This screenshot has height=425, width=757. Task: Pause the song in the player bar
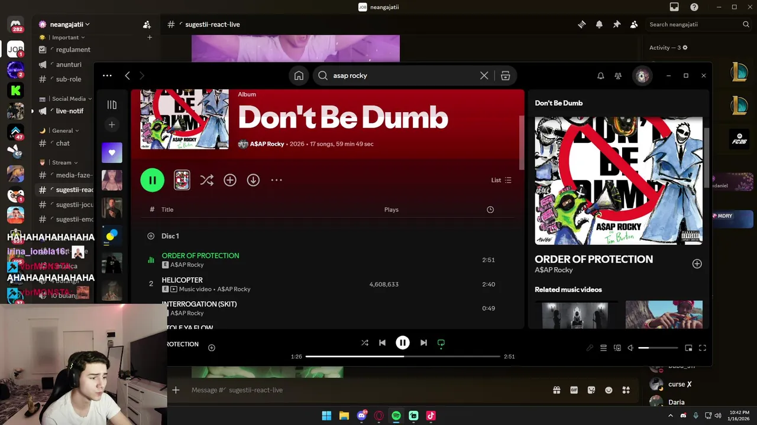click(403, 343)
